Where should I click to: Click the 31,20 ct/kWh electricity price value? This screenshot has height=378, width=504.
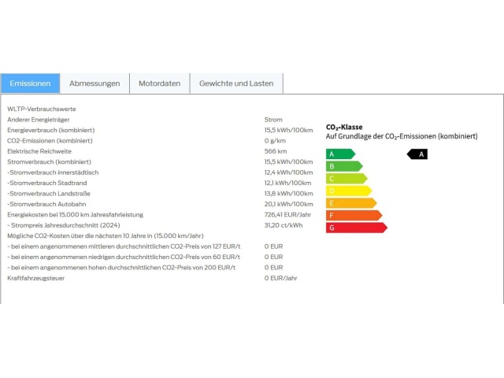coord(283,225)
